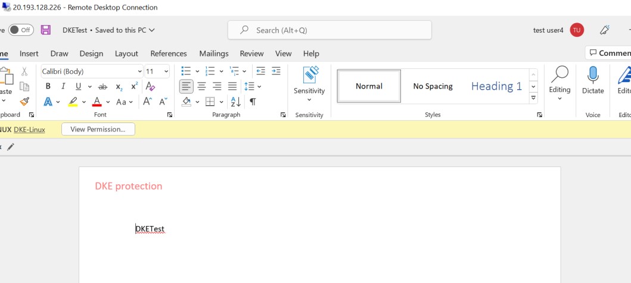The height and width of the screenshot is (283, 631).
Task: Open the Editing magnifier menu
Action: tap(559, 83)
